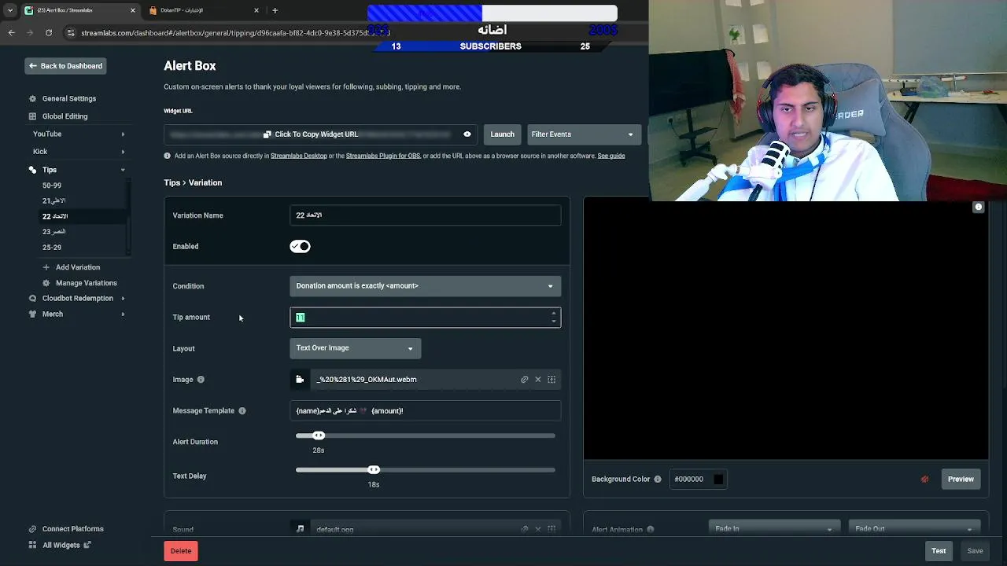Send a Test alert
The image size is (1007, 566).
939,551
